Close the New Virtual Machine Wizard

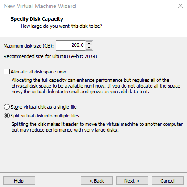click(180, 6)
